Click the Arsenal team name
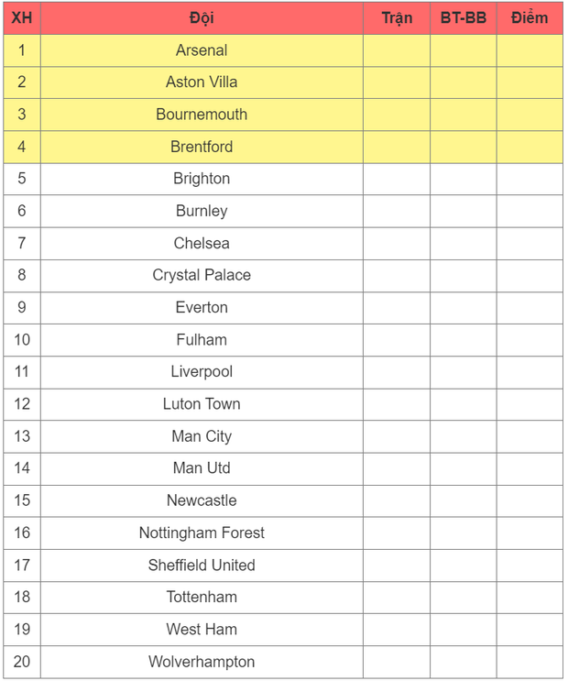Screen dimensions: 568x681 (202, 50)
